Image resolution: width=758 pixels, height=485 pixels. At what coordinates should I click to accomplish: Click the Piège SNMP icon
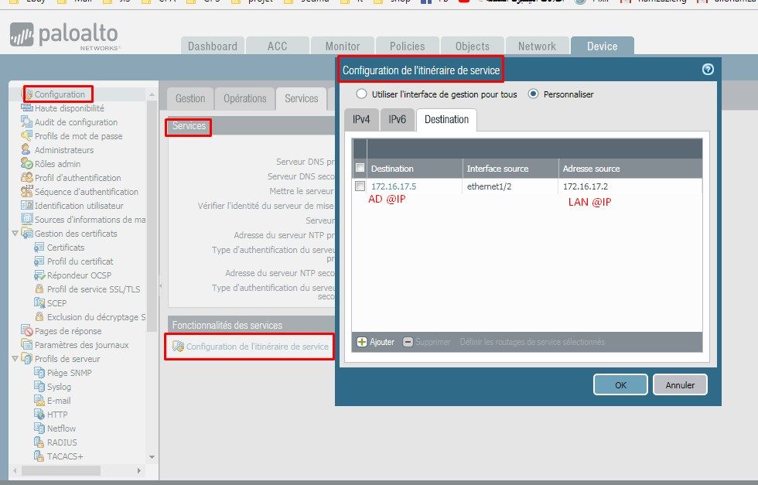point(39,372)
